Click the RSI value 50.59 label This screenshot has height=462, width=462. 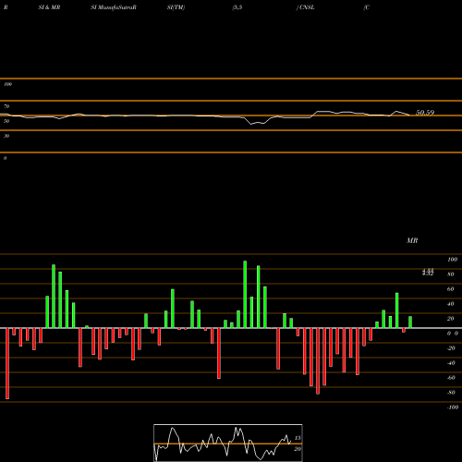(425, 113)
